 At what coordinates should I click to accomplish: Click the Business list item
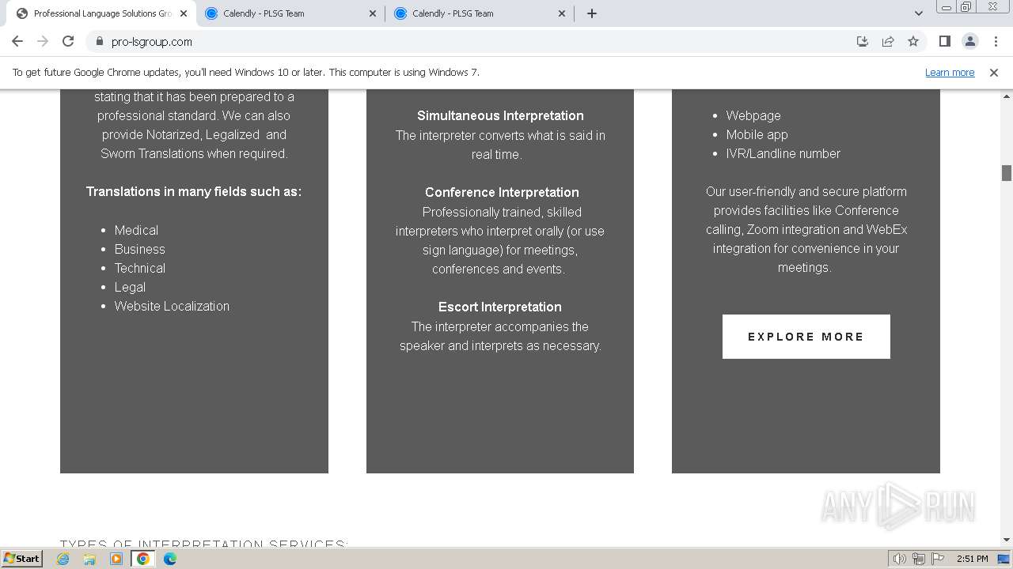point(139,249)
